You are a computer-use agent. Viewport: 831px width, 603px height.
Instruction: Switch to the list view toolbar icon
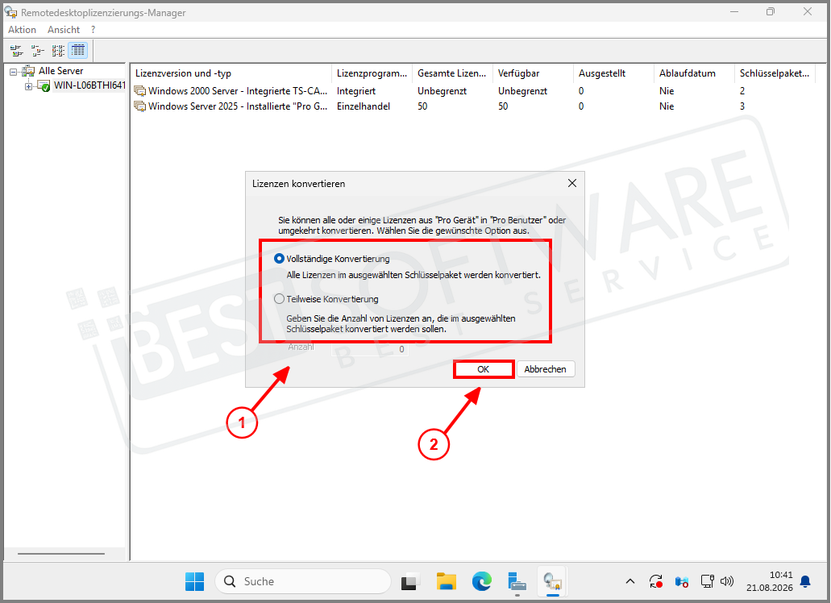coord(58,50)
